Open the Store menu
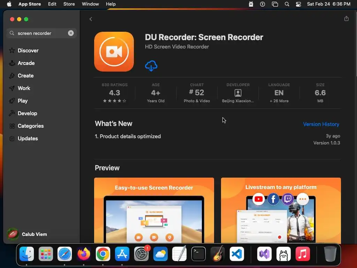357x268 pixels. (x=69, y=4)
